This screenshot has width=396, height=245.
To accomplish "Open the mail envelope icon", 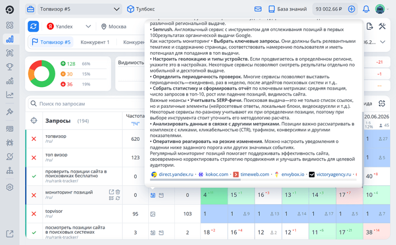I will 258,9.
